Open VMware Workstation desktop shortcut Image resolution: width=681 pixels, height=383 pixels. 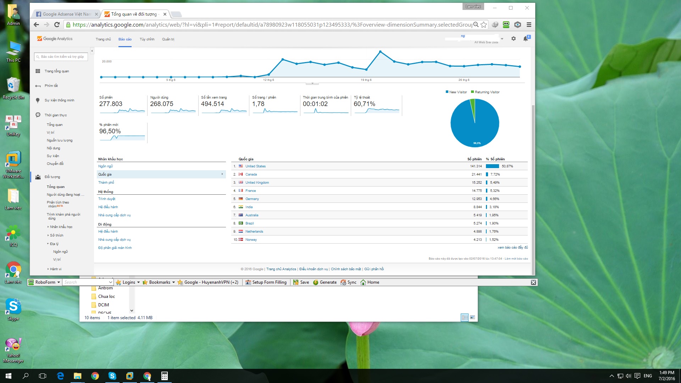[13, 165]
